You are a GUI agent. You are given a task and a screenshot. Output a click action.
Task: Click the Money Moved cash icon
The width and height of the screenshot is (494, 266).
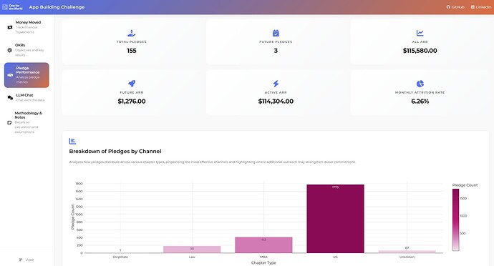[10, 27]
